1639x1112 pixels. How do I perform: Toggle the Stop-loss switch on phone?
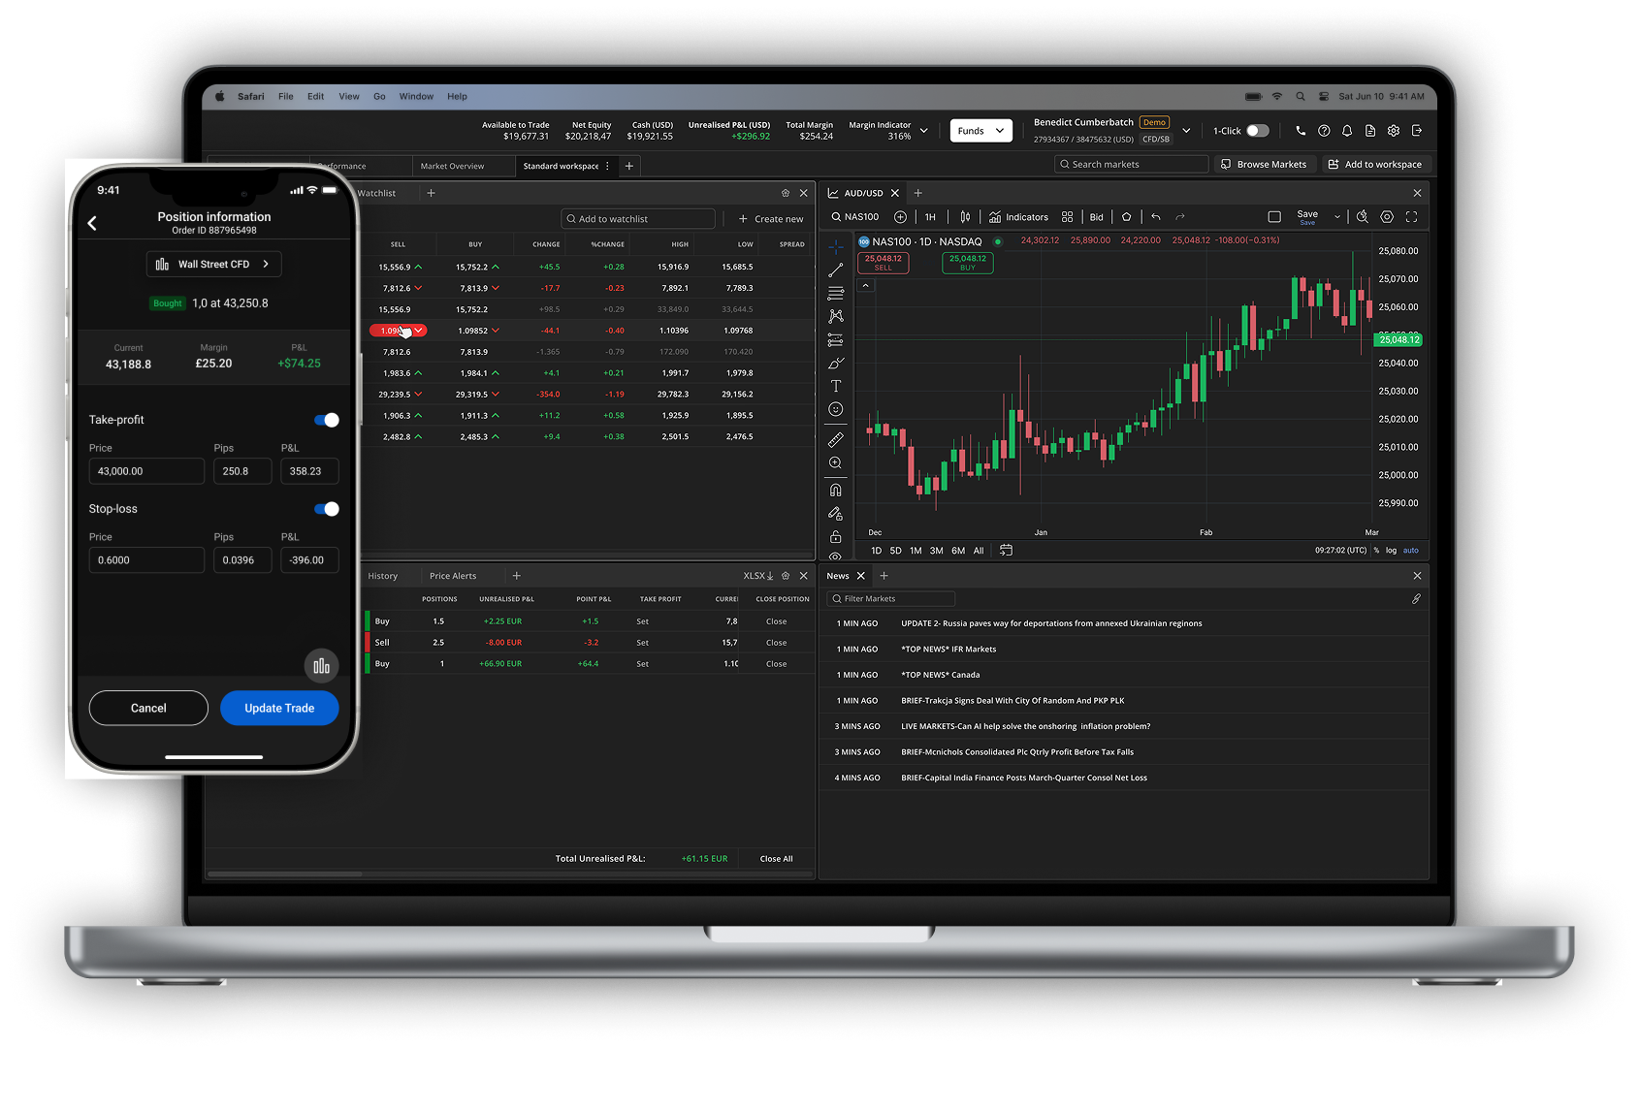pos(327,509)
